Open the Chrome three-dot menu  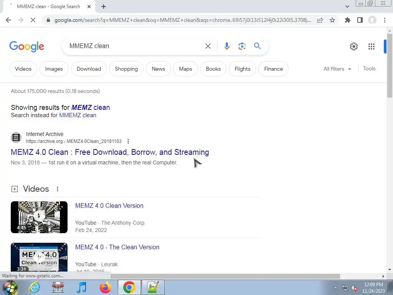point(385,20)
